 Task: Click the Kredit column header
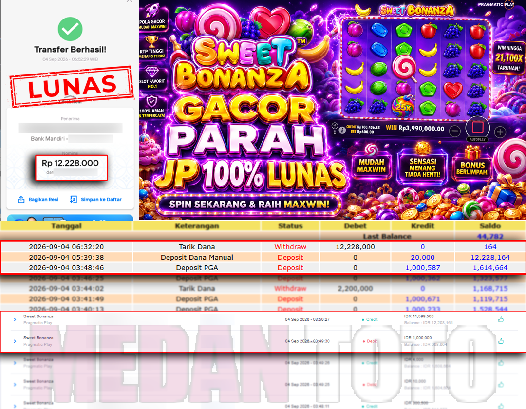pos(423,226)
